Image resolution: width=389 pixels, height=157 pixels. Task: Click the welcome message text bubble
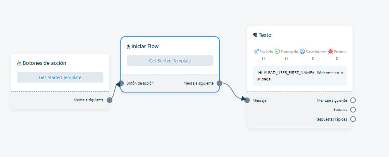[300, 76]
